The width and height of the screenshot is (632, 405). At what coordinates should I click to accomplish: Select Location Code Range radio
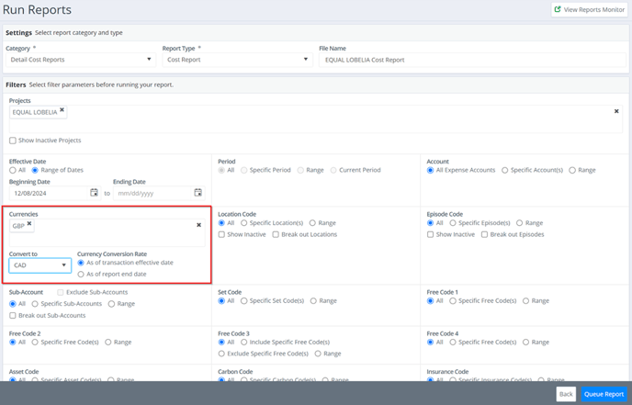(x=312, y=223)
